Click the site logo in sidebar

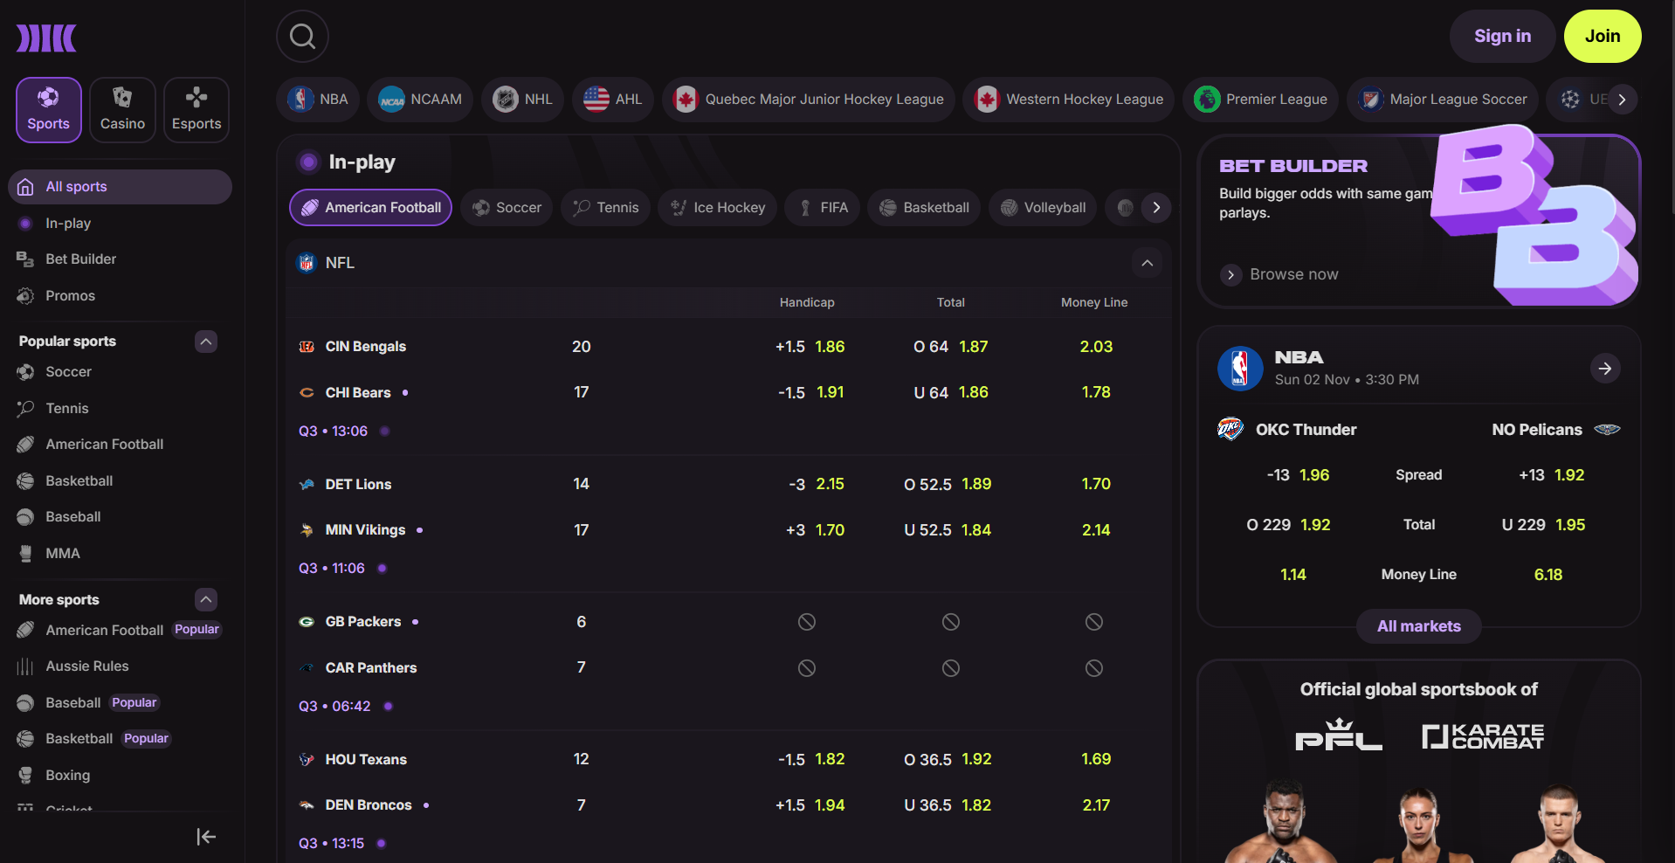[x=46, y=38]
